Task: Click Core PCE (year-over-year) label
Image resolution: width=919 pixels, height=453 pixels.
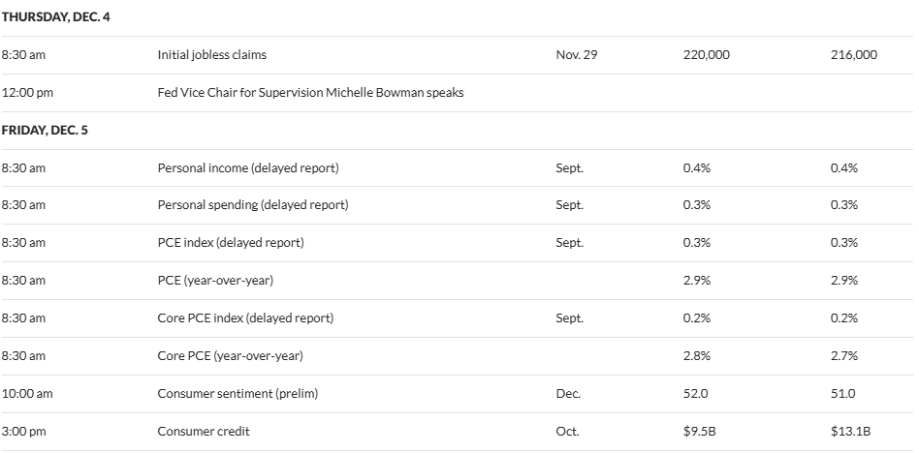Action: (x=230, y=356)
